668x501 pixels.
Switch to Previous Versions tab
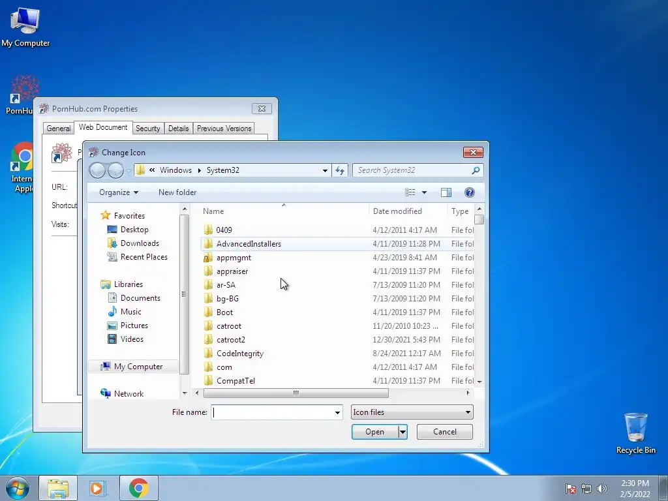(x=224, y=129)
